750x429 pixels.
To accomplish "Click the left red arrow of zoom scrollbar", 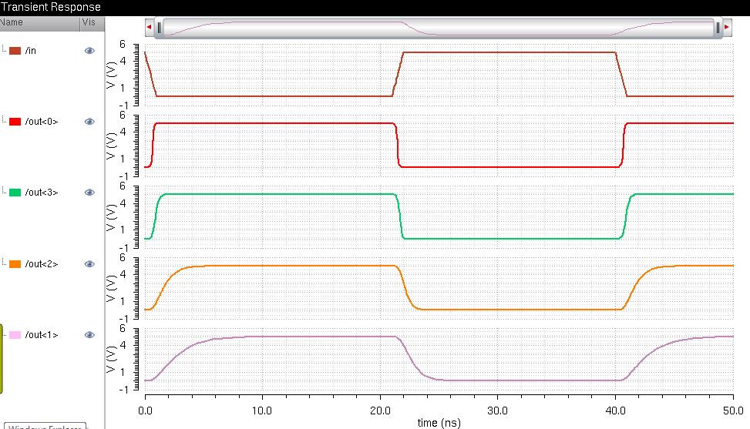I will [x=150, y=27].
